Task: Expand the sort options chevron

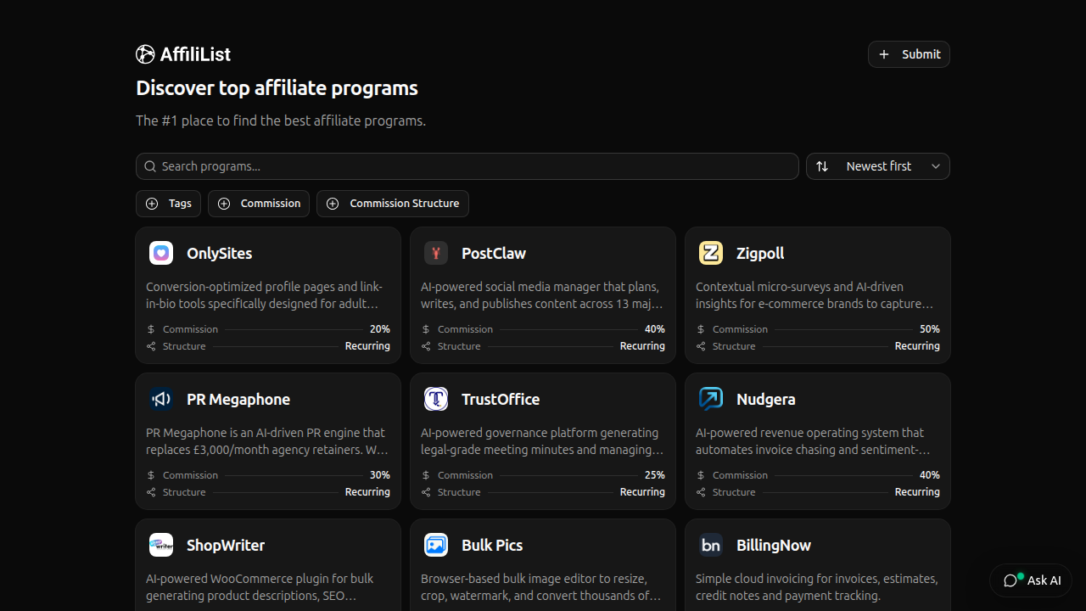Action: tap(935, 166)
